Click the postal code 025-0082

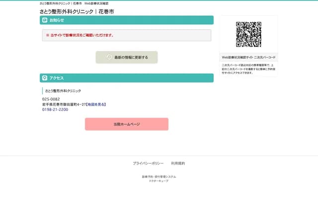point(51,99)
